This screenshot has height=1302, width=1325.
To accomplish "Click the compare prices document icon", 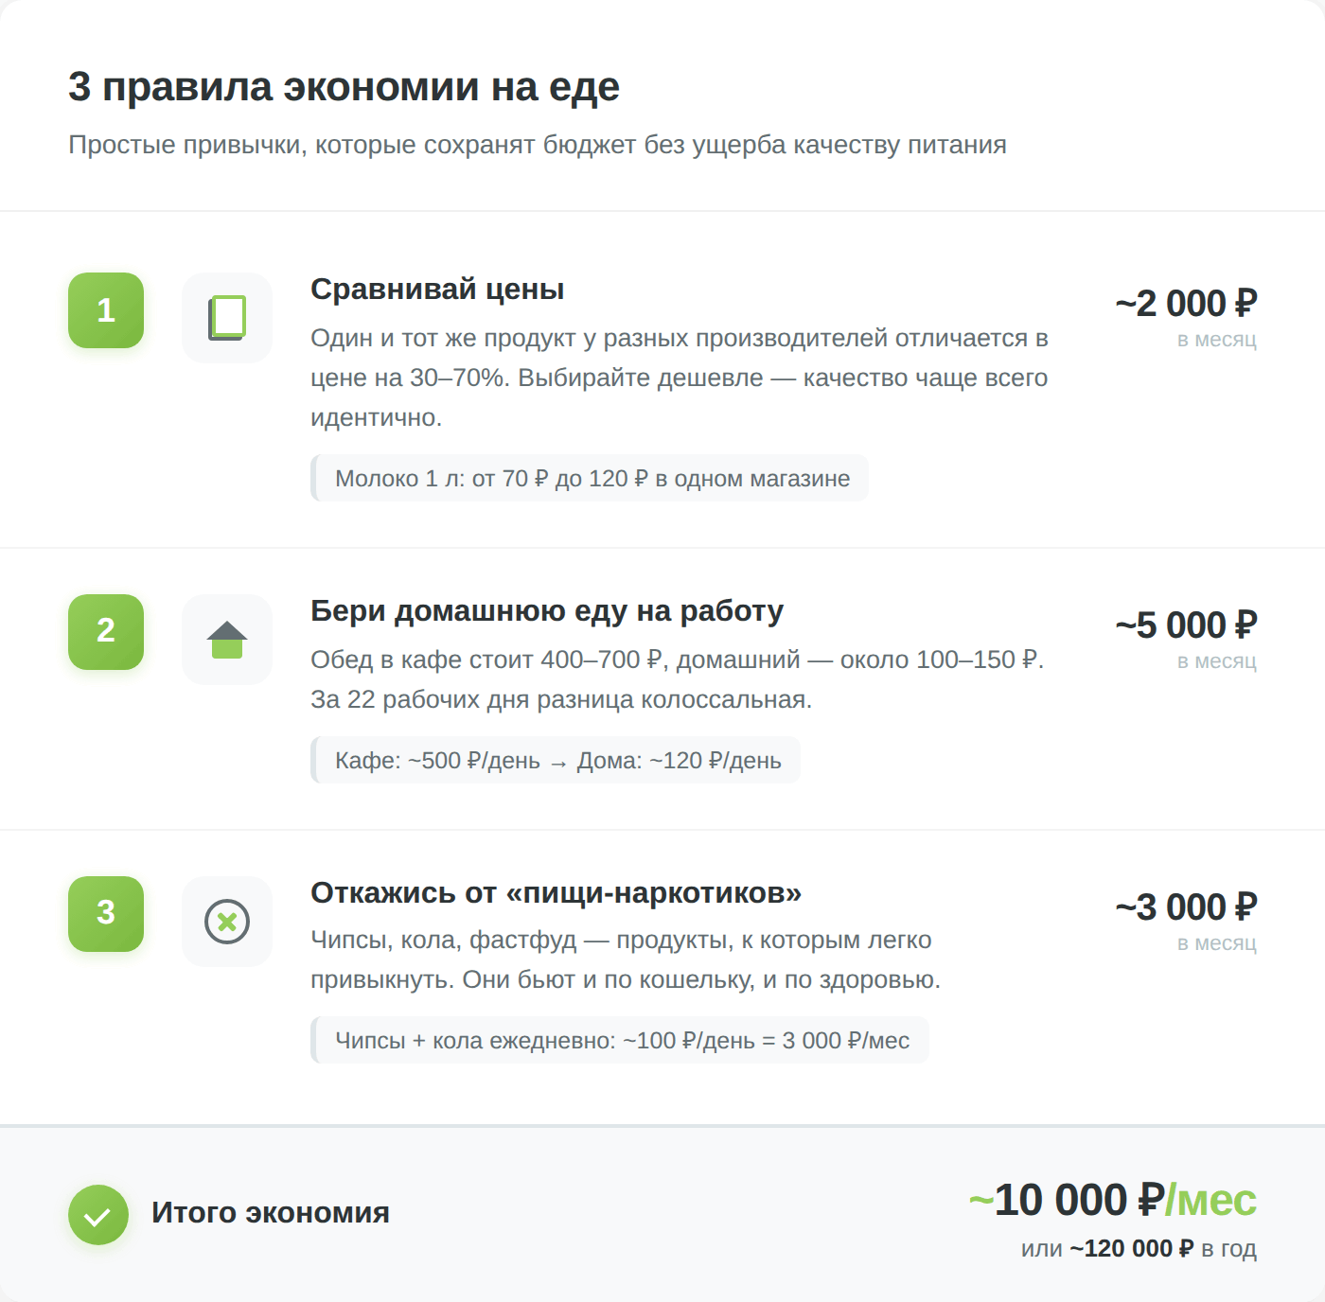I will coord(227,318).
